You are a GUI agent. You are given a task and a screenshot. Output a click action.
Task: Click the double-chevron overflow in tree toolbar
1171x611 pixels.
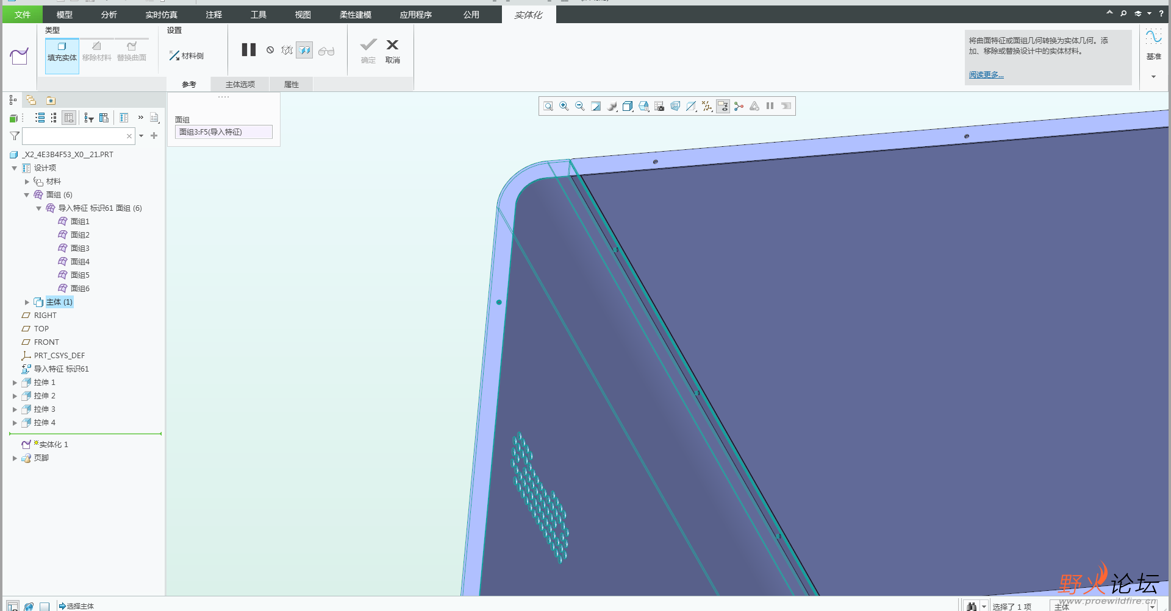point(141,117)
